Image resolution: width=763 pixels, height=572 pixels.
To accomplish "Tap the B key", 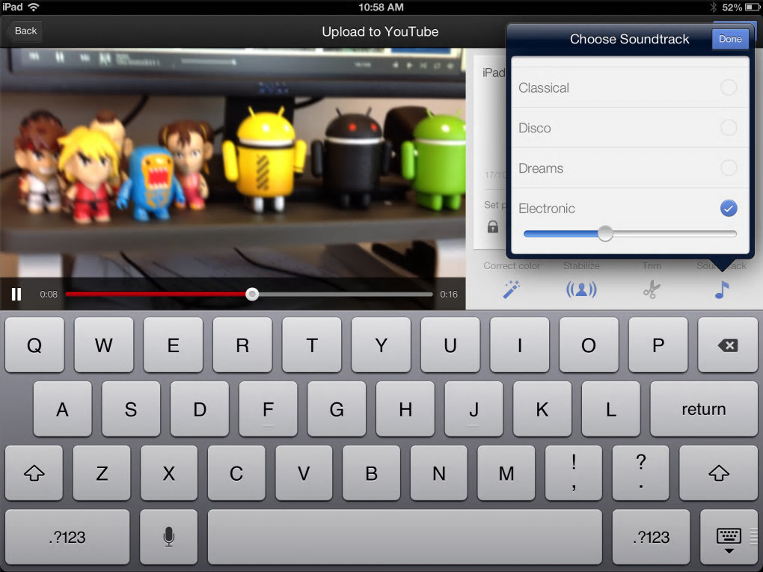I will 371,473.
